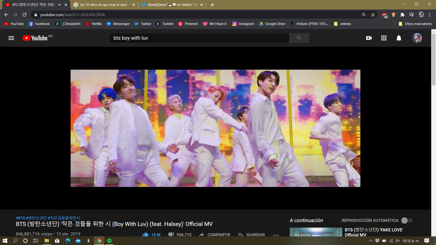Open the Windows notification center
The image size is (436, 245).
click(x=427, y=241)
